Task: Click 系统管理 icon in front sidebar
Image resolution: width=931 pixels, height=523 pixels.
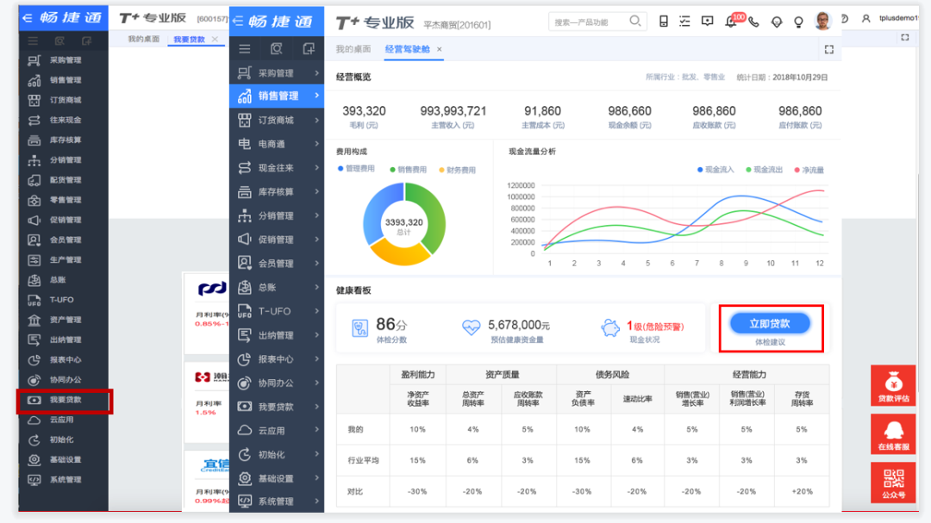Action: coord(245,501)
